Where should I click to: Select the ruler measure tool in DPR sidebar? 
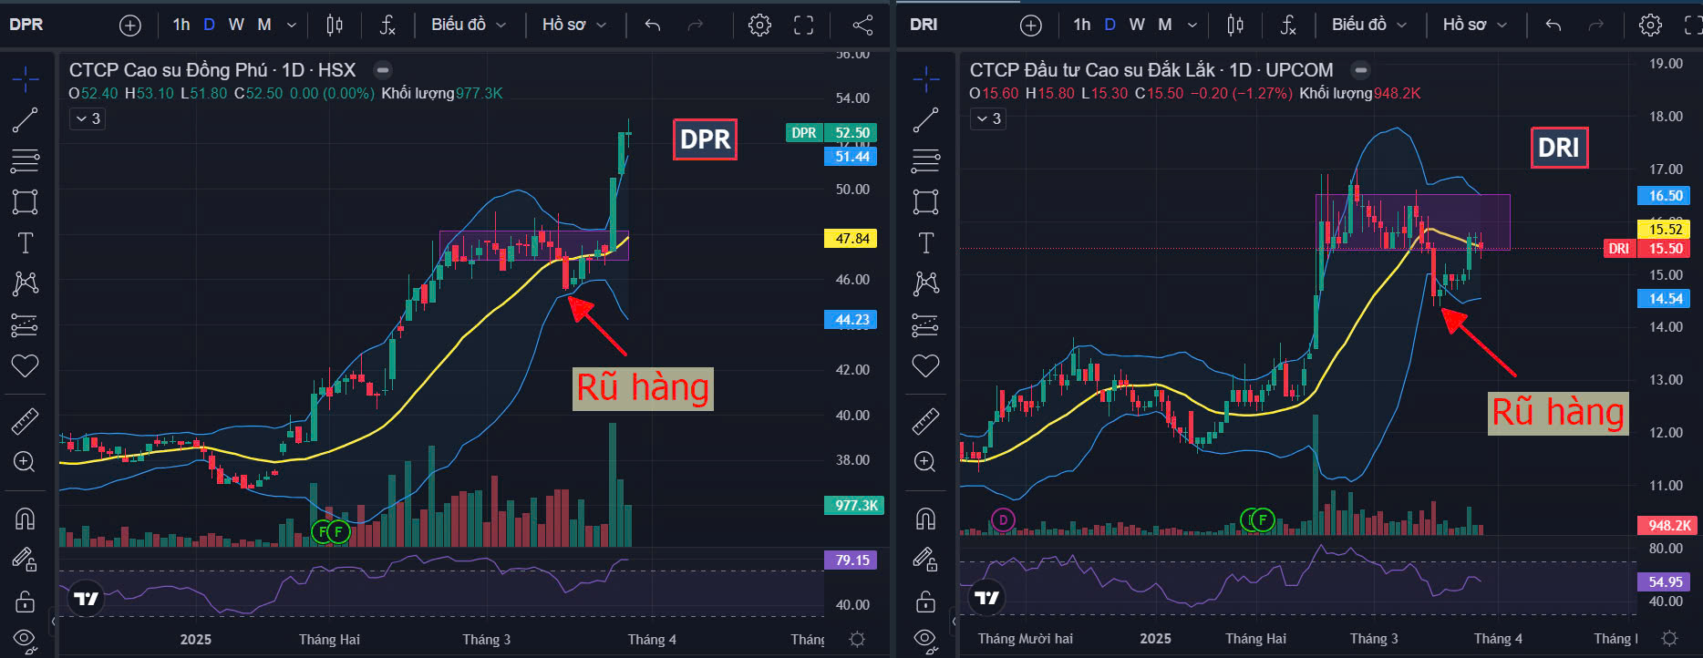pos(26,421)
